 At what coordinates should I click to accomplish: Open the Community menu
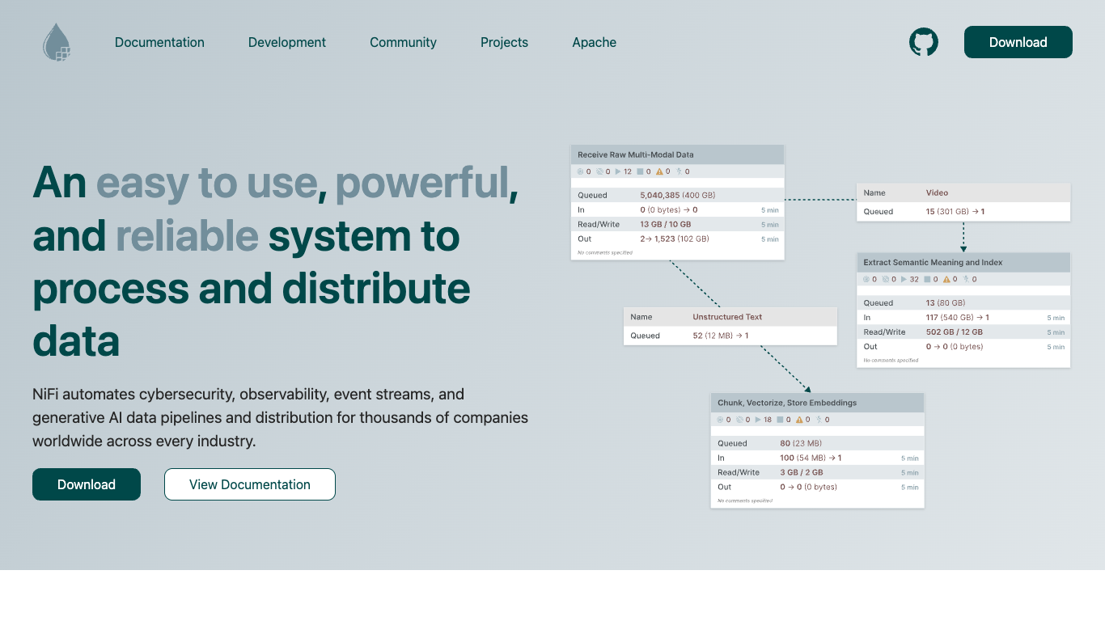(403, 42)
